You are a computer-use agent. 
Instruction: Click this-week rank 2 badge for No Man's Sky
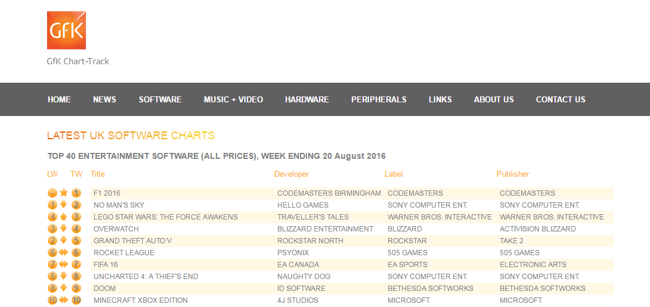(76, 205)
